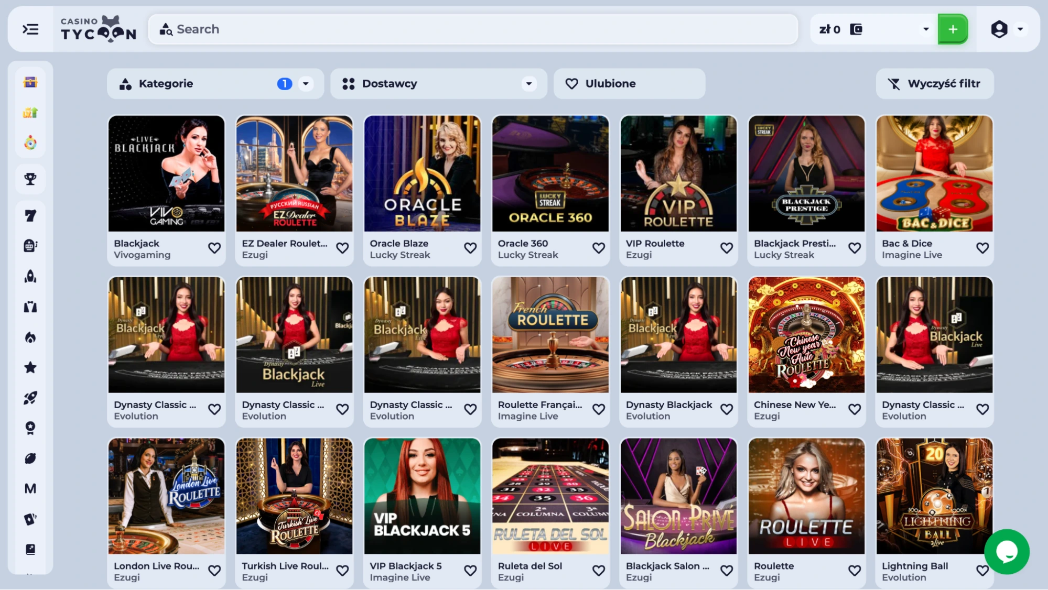1048x590 pixels.
Task: Favorite the VIP Blackjack 5 game
Action: click(470, 571)
